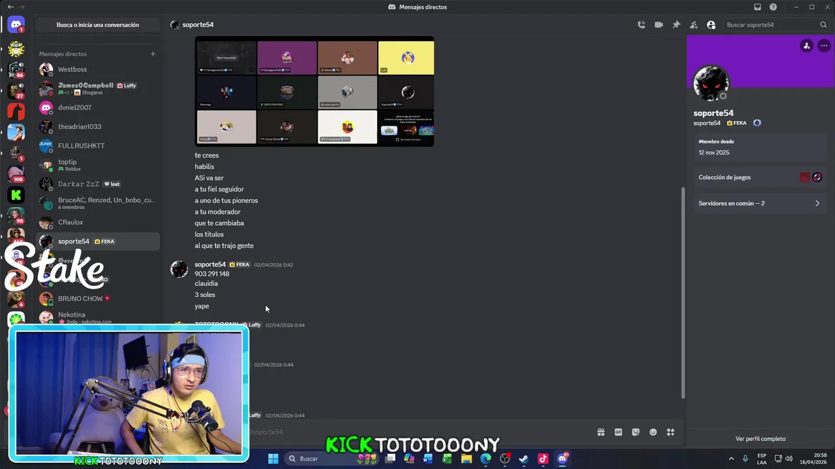Image resolution: width=835 pixels, height=469 pixels.
Task: Open the CRaulox conversation
Action: tap(98, 222)
